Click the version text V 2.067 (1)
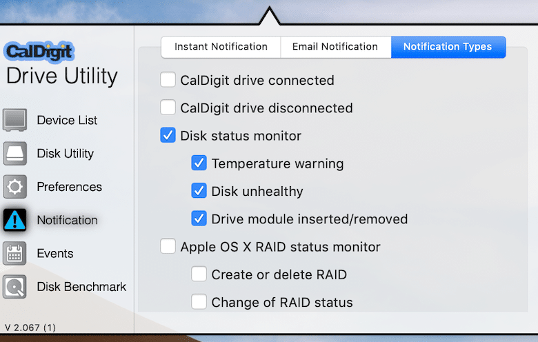Image resolution: width=538 pixels, height=342 pixels. pyautogui.click(x=30, y=328)
